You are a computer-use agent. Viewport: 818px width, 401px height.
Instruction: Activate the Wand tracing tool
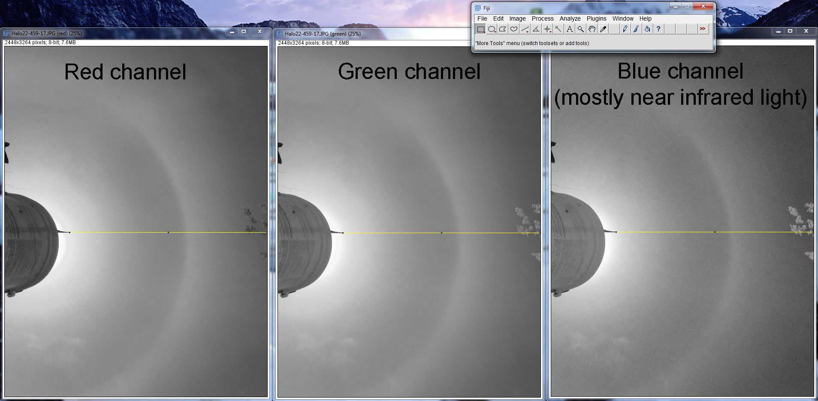pos(558,29)
